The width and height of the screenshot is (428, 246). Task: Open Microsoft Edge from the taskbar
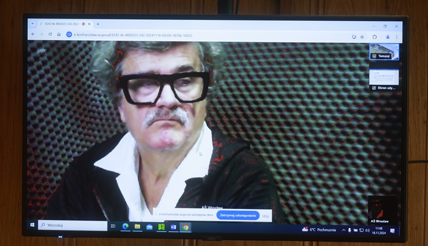click(x=126, y=227)
